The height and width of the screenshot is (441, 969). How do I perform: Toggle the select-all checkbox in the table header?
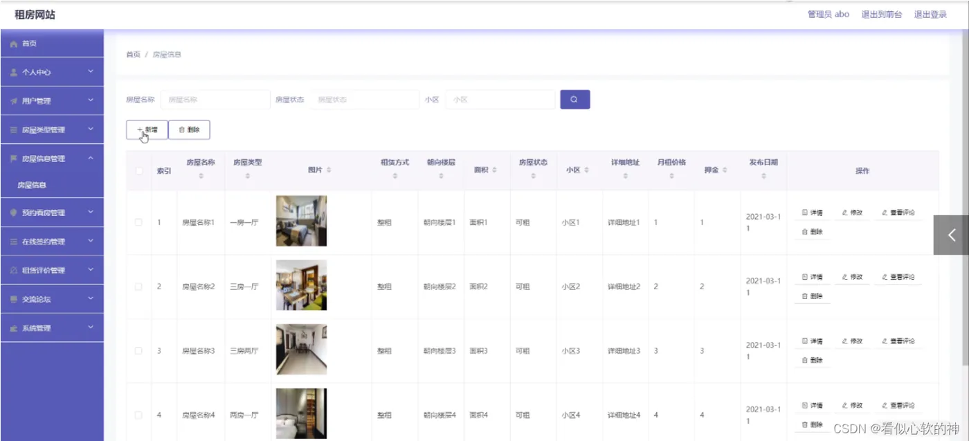tap(138, 170)
